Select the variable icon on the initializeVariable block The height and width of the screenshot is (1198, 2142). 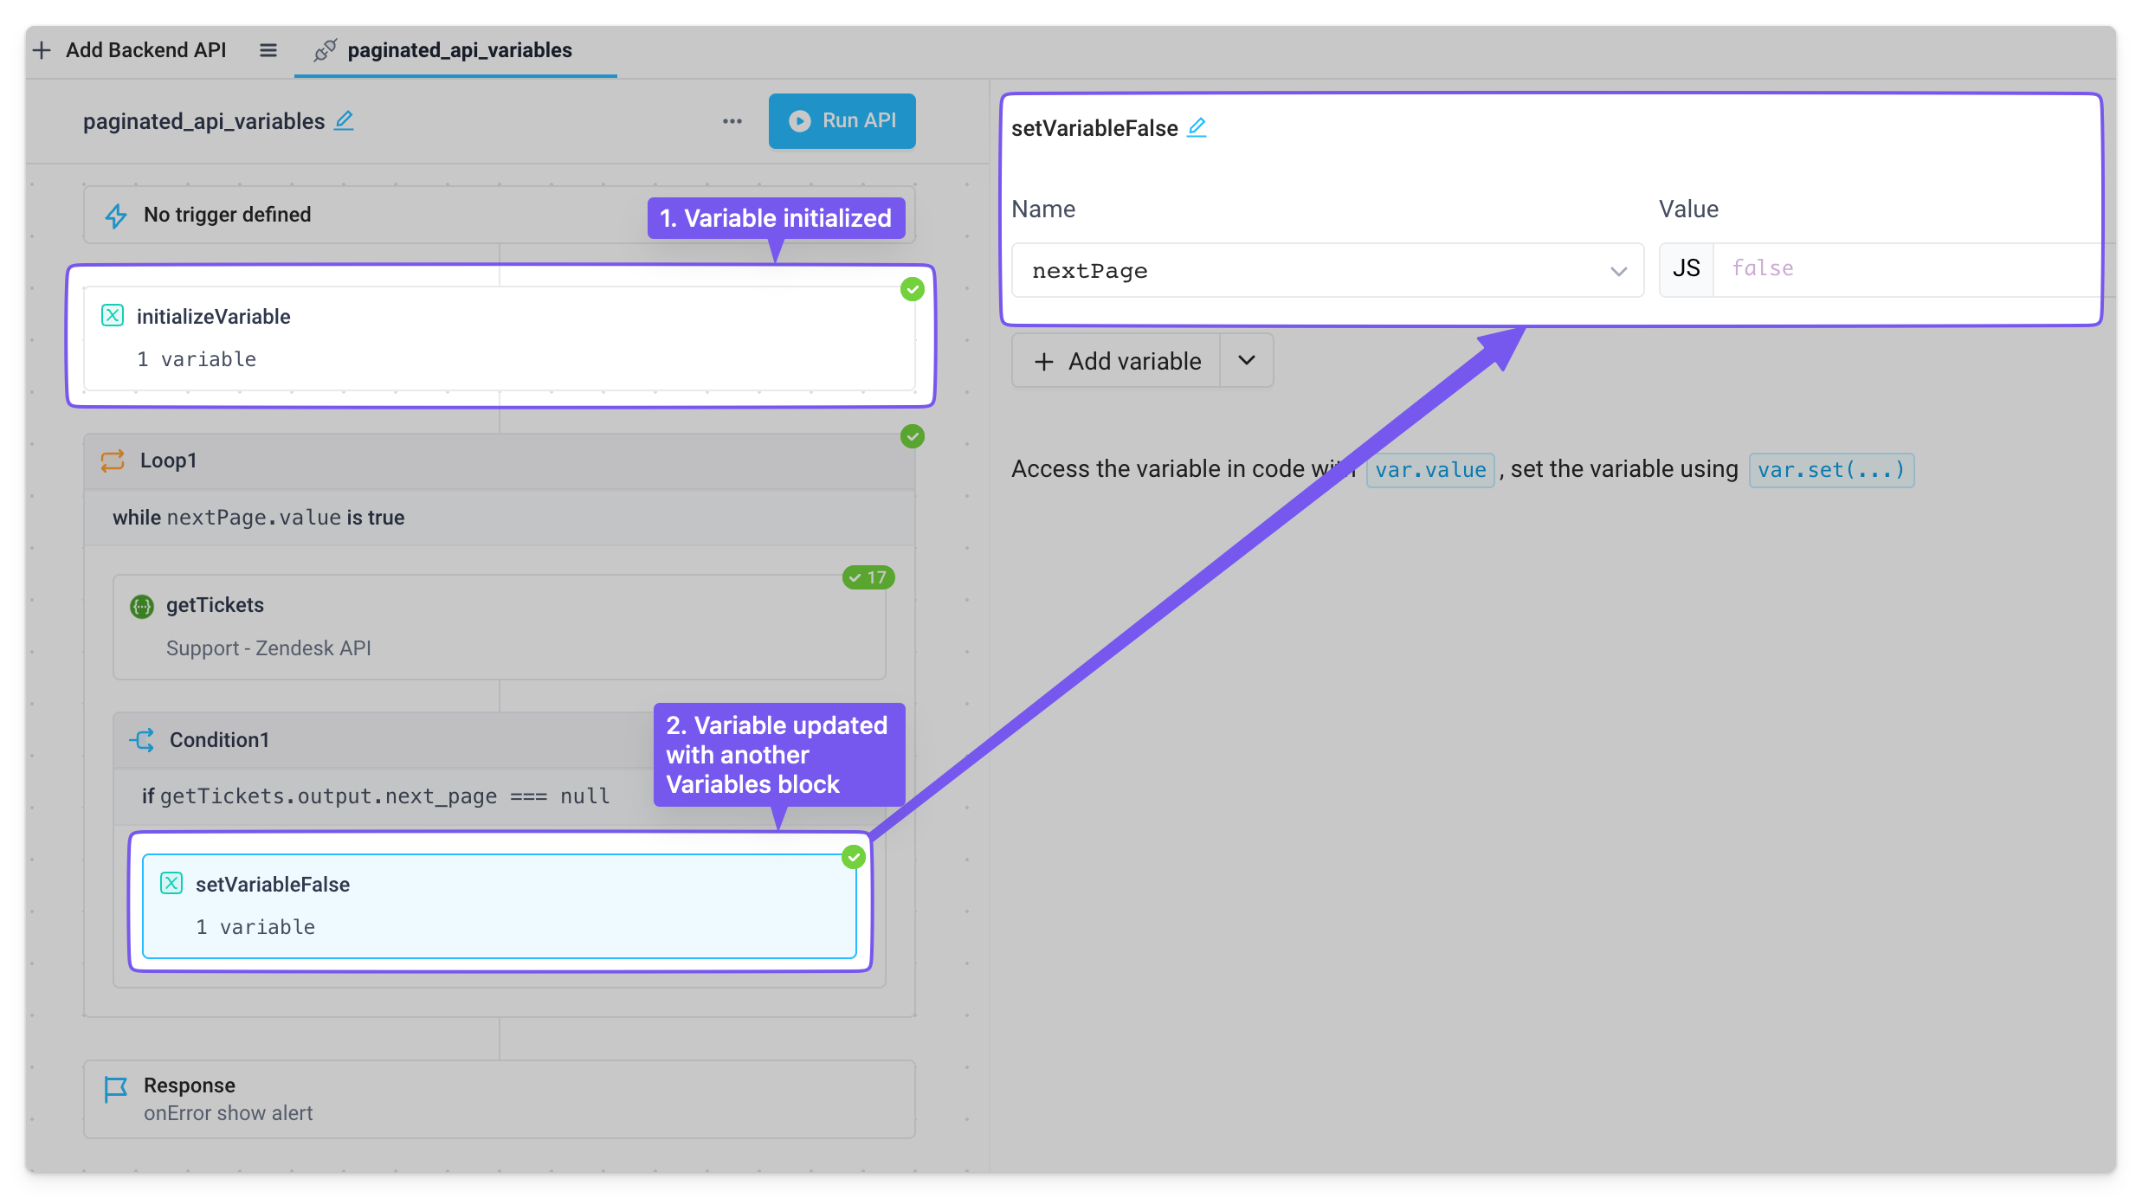(x=113, y=316)
